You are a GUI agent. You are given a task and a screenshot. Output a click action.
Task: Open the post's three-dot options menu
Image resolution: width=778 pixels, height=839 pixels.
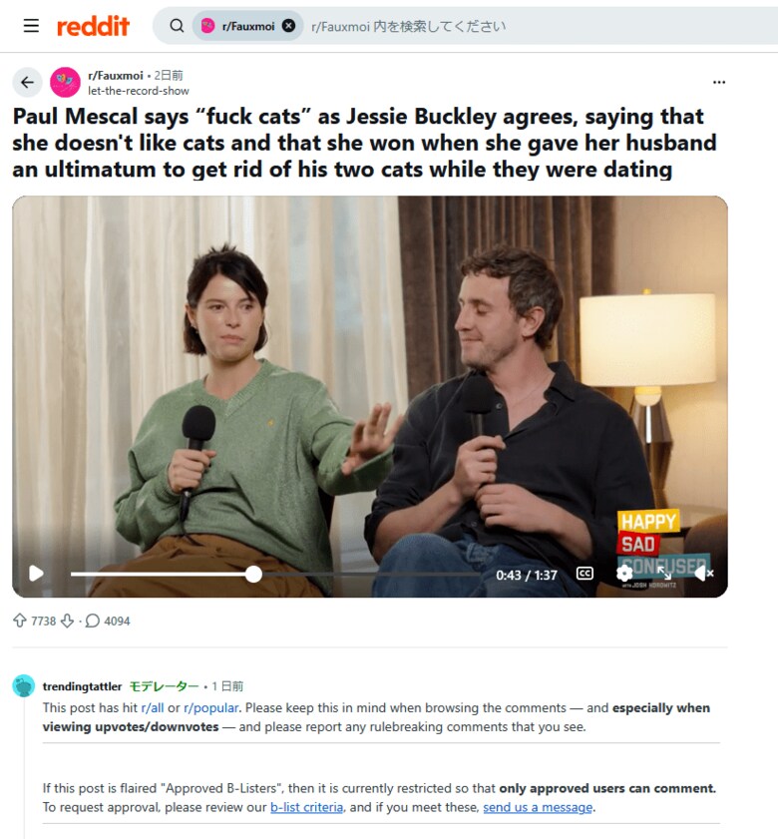point(719,82)
